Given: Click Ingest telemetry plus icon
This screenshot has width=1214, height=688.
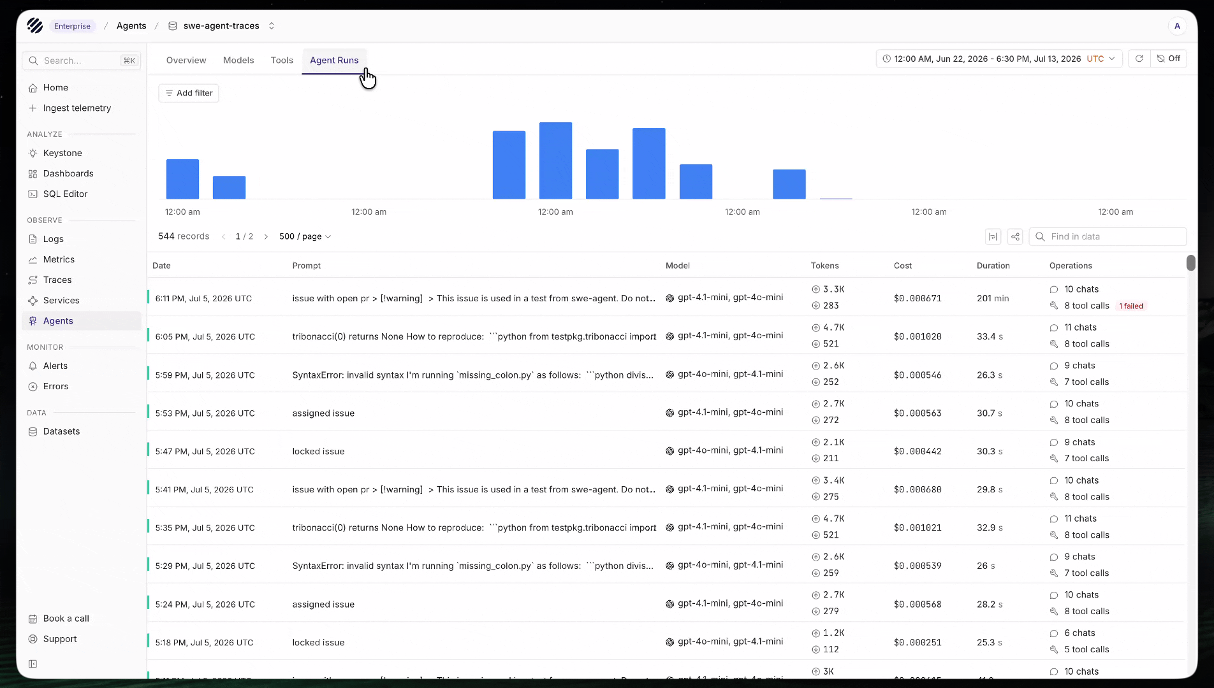Looking at the screenshot, I should tap(33, 108).
